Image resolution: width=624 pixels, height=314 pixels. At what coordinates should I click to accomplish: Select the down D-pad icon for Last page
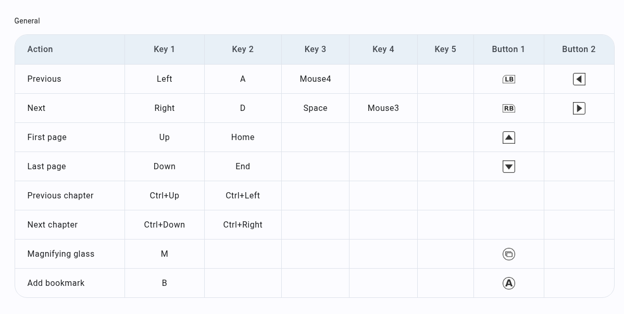[509, 166]
